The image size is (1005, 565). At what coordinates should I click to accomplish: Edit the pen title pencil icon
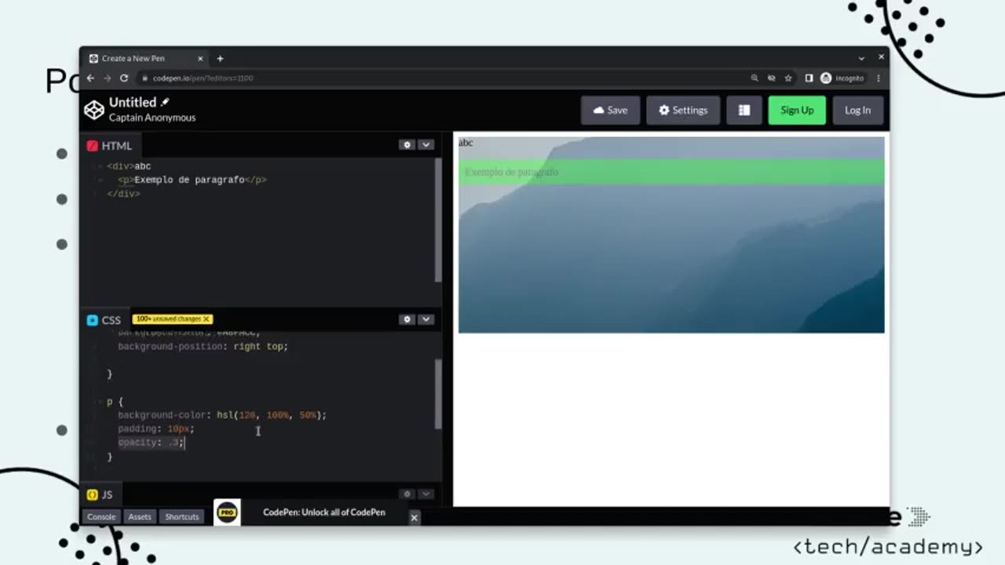[x=165, y=102]
